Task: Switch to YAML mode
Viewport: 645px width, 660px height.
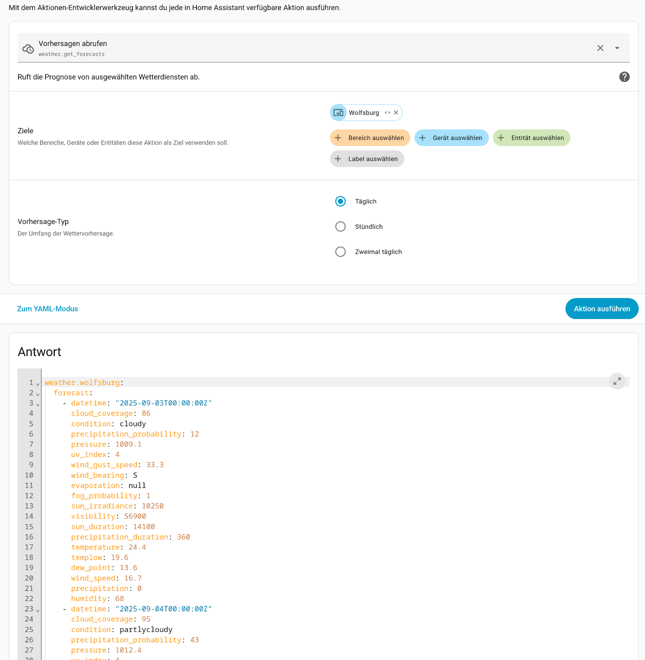Action: [x=47, y=309]
